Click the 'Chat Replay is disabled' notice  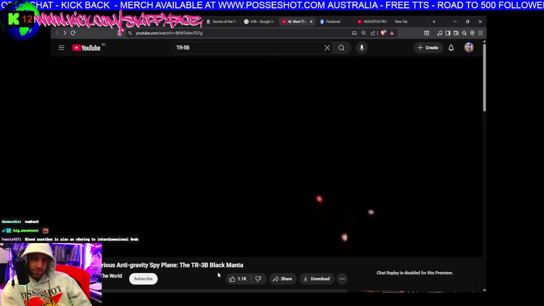(415, 273)
